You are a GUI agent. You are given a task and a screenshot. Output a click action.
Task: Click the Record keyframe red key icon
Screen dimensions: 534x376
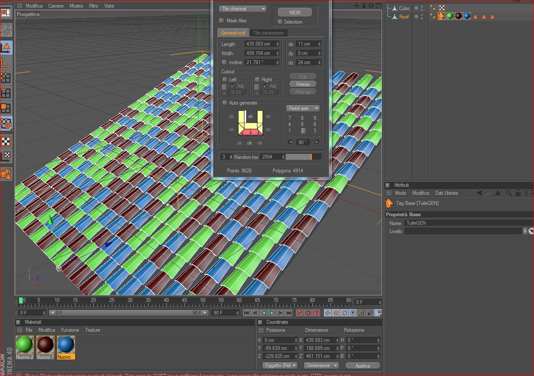click(x=300, y=313)
